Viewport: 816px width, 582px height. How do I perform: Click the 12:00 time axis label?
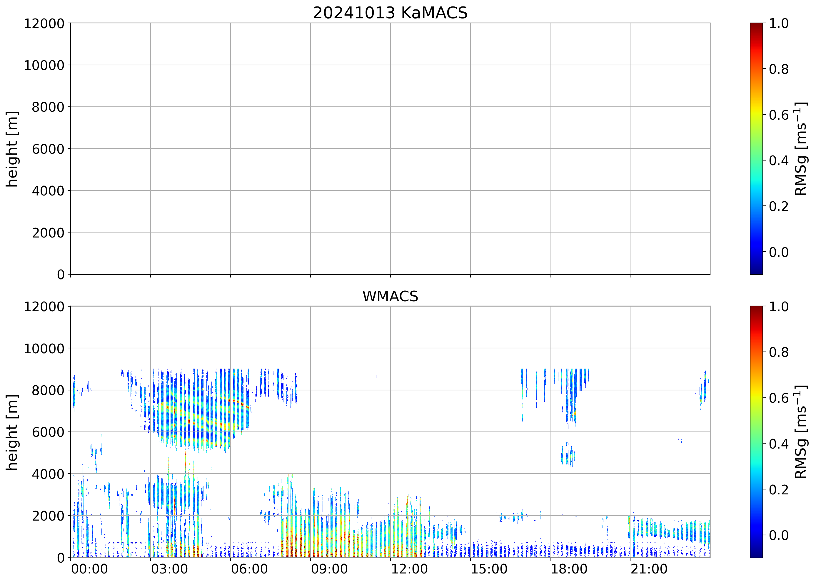tap(409, 569)
